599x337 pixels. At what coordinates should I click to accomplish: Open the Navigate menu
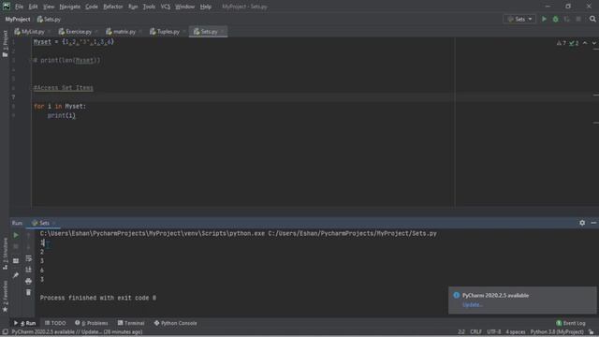coord(70,7)
